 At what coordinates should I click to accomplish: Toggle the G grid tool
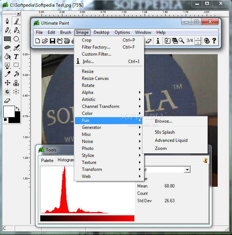(7, 92)
